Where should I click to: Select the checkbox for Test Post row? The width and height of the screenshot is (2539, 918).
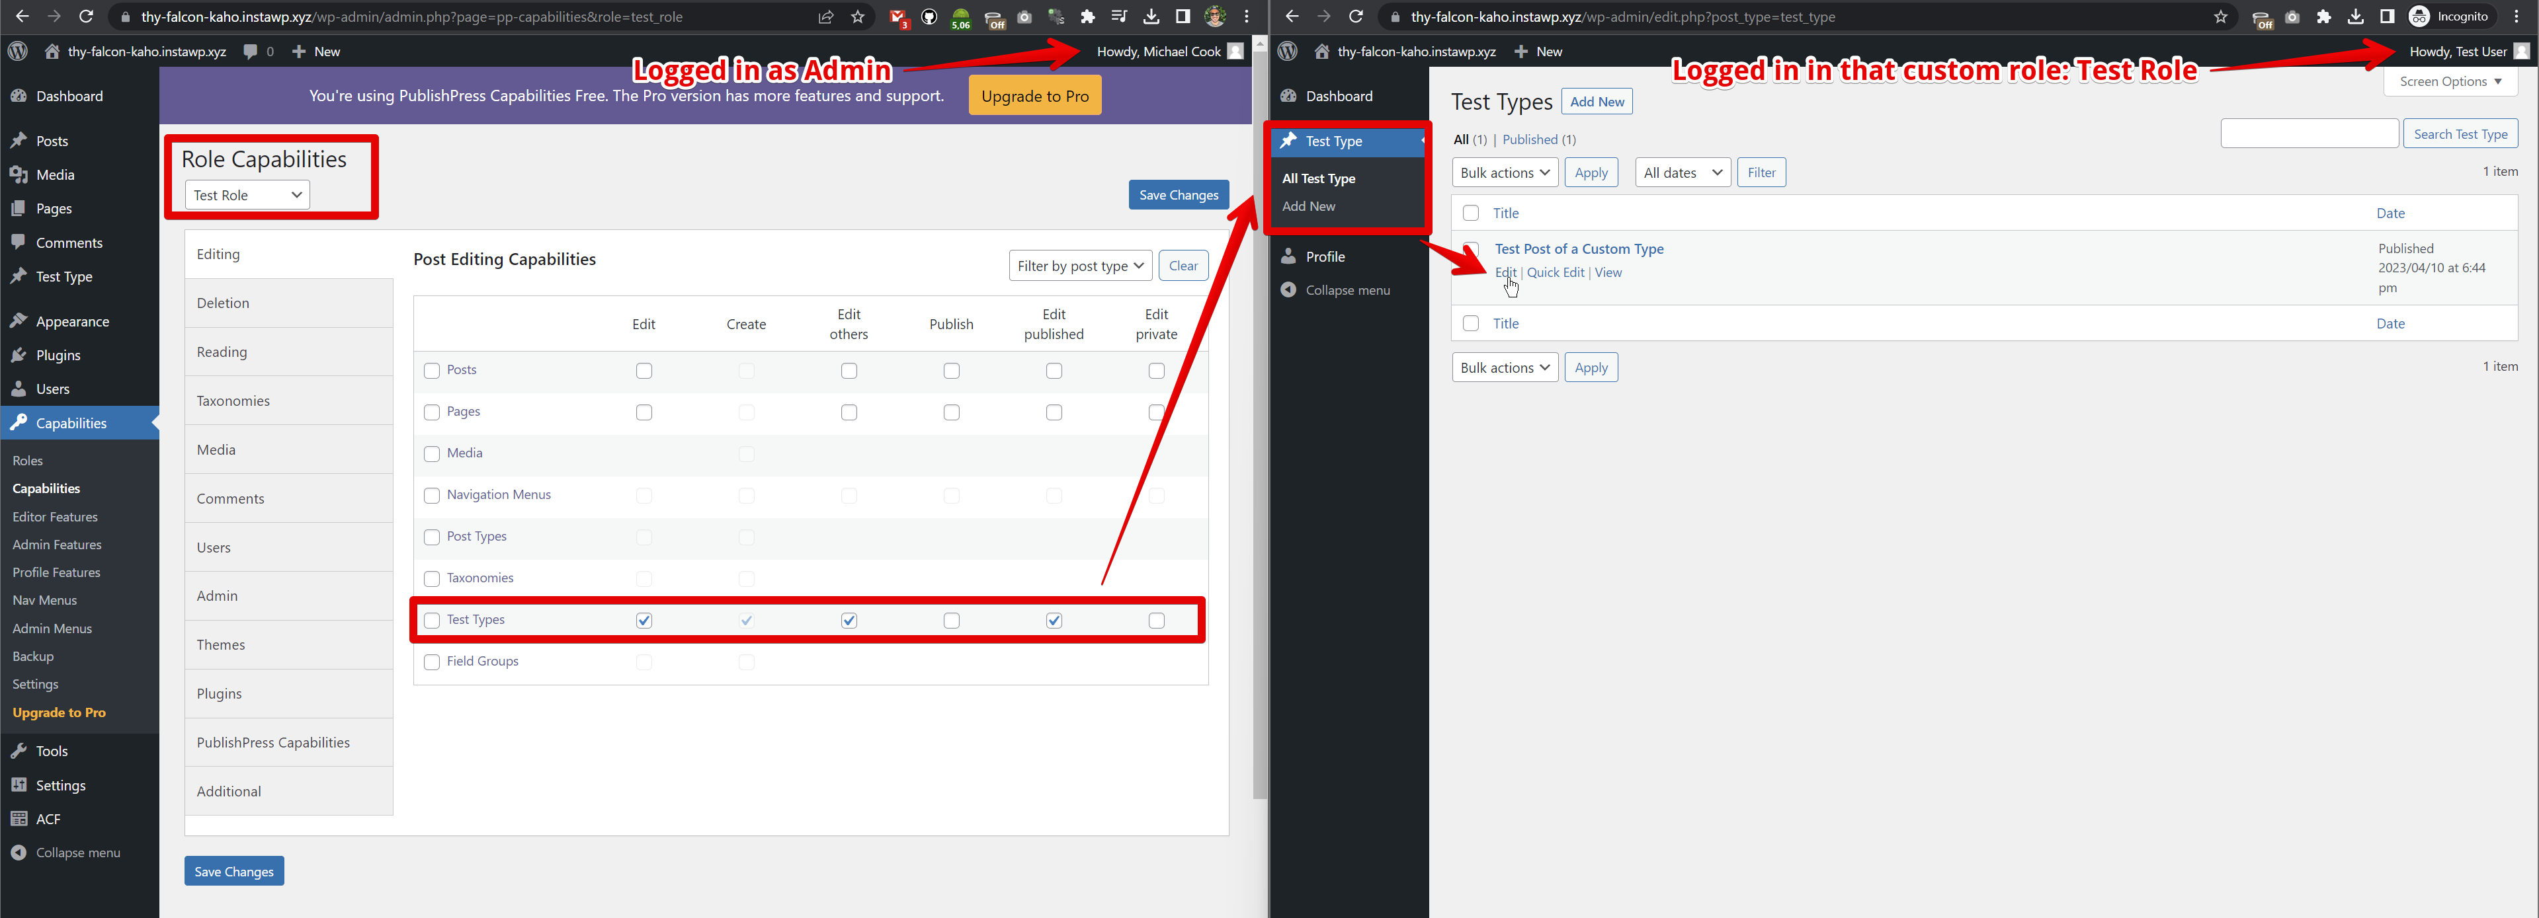[1471, 250]
